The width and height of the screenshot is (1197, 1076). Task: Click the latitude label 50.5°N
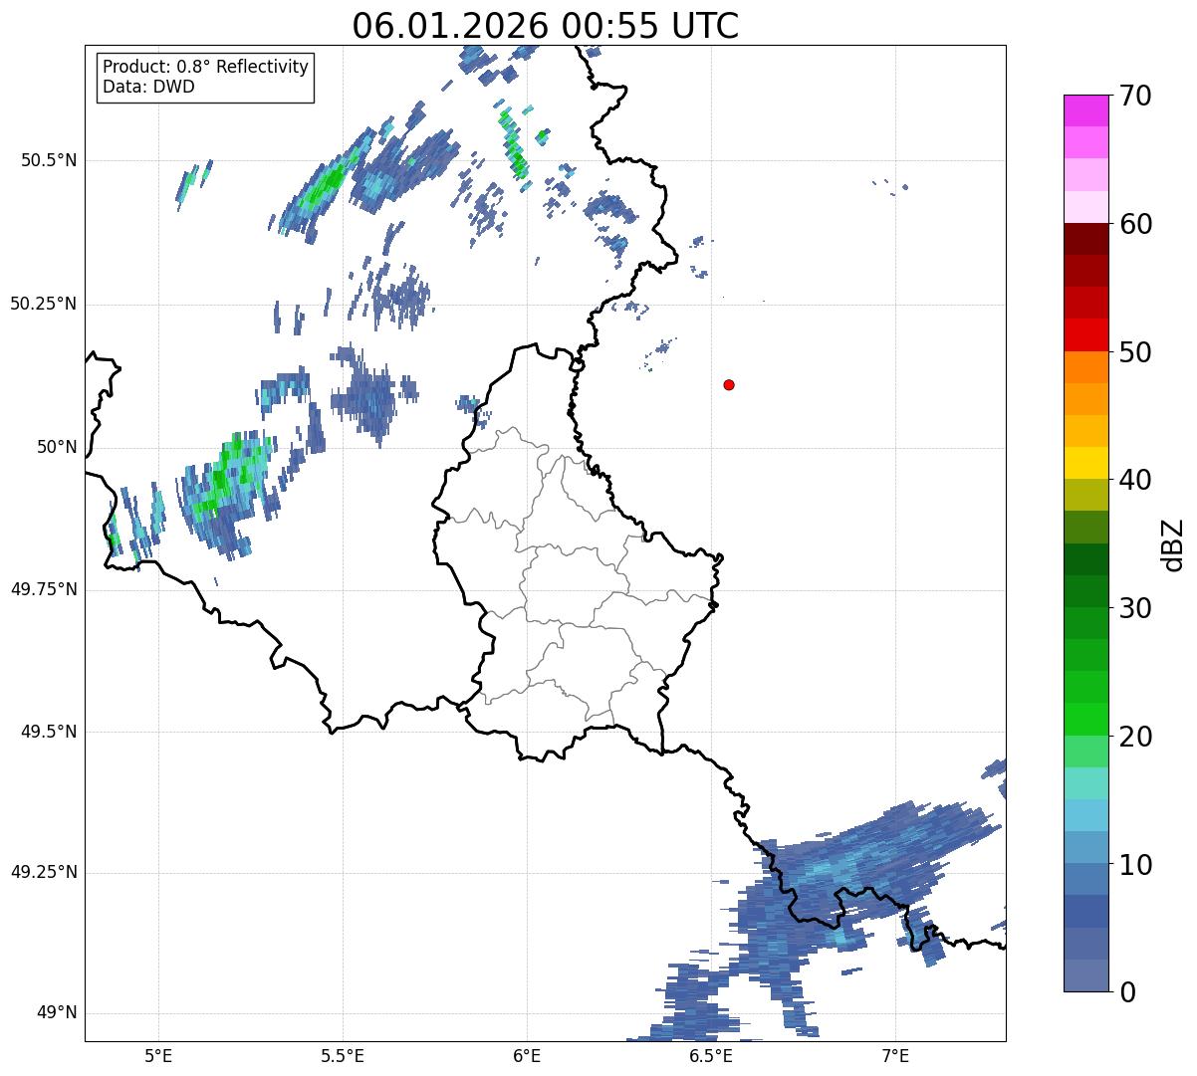pyautogui.click(x=49, y=160)
